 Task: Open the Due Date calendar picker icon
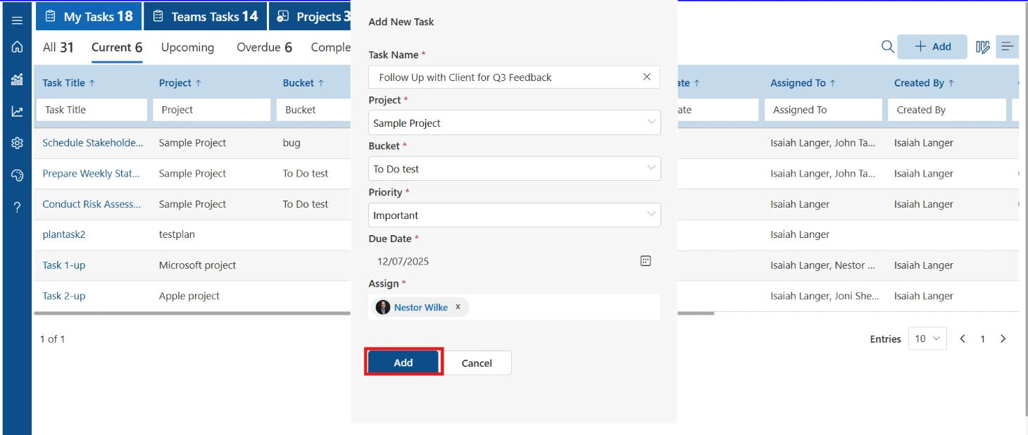click(x=646, y=260)
